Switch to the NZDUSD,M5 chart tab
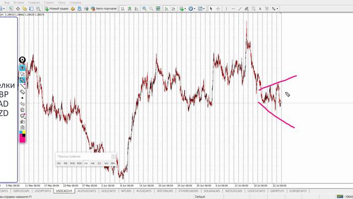 [x=234, y=191]
